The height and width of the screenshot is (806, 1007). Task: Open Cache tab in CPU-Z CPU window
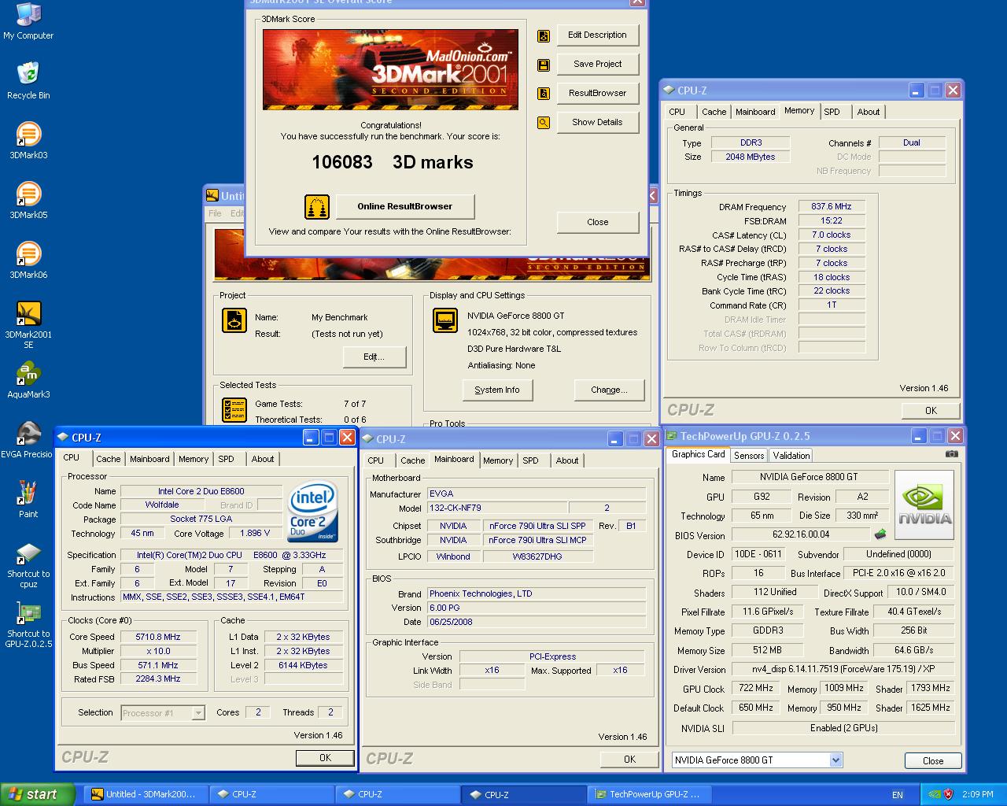pyautogui.click(x=109, y=459)
